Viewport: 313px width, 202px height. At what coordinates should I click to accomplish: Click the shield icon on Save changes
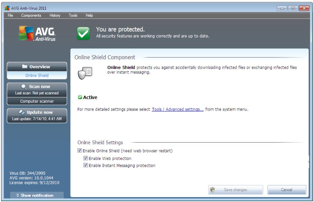pyautogui.click(x=212, y=190)
